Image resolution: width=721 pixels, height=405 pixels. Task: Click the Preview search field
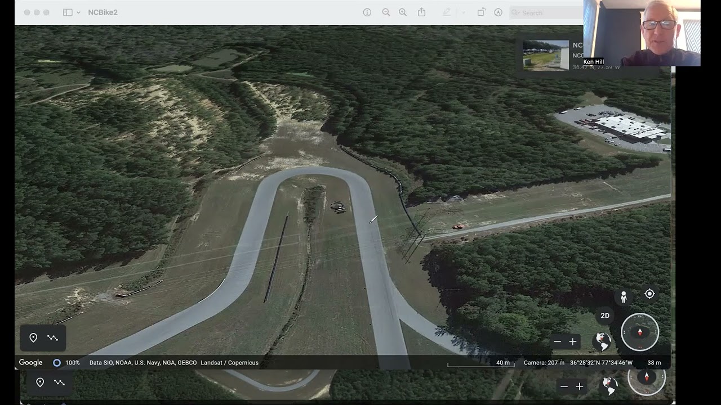pyautogui.click(x=546, y=12)
